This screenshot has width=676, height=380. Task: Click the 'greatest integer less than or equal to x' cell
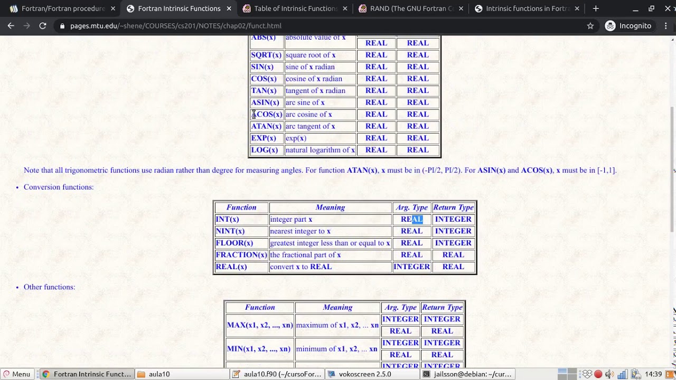click(330, 243)
